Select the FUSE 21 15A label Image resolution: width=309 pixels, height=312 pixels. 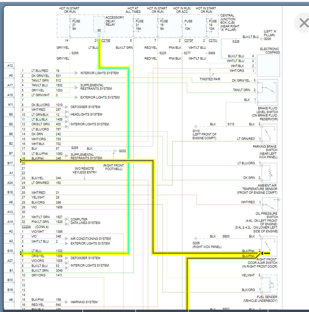click(x=139, y=25)
